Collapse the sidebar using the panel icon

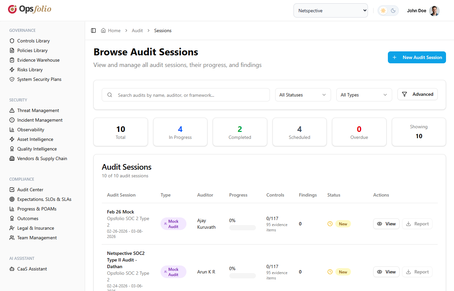point(93,30)
